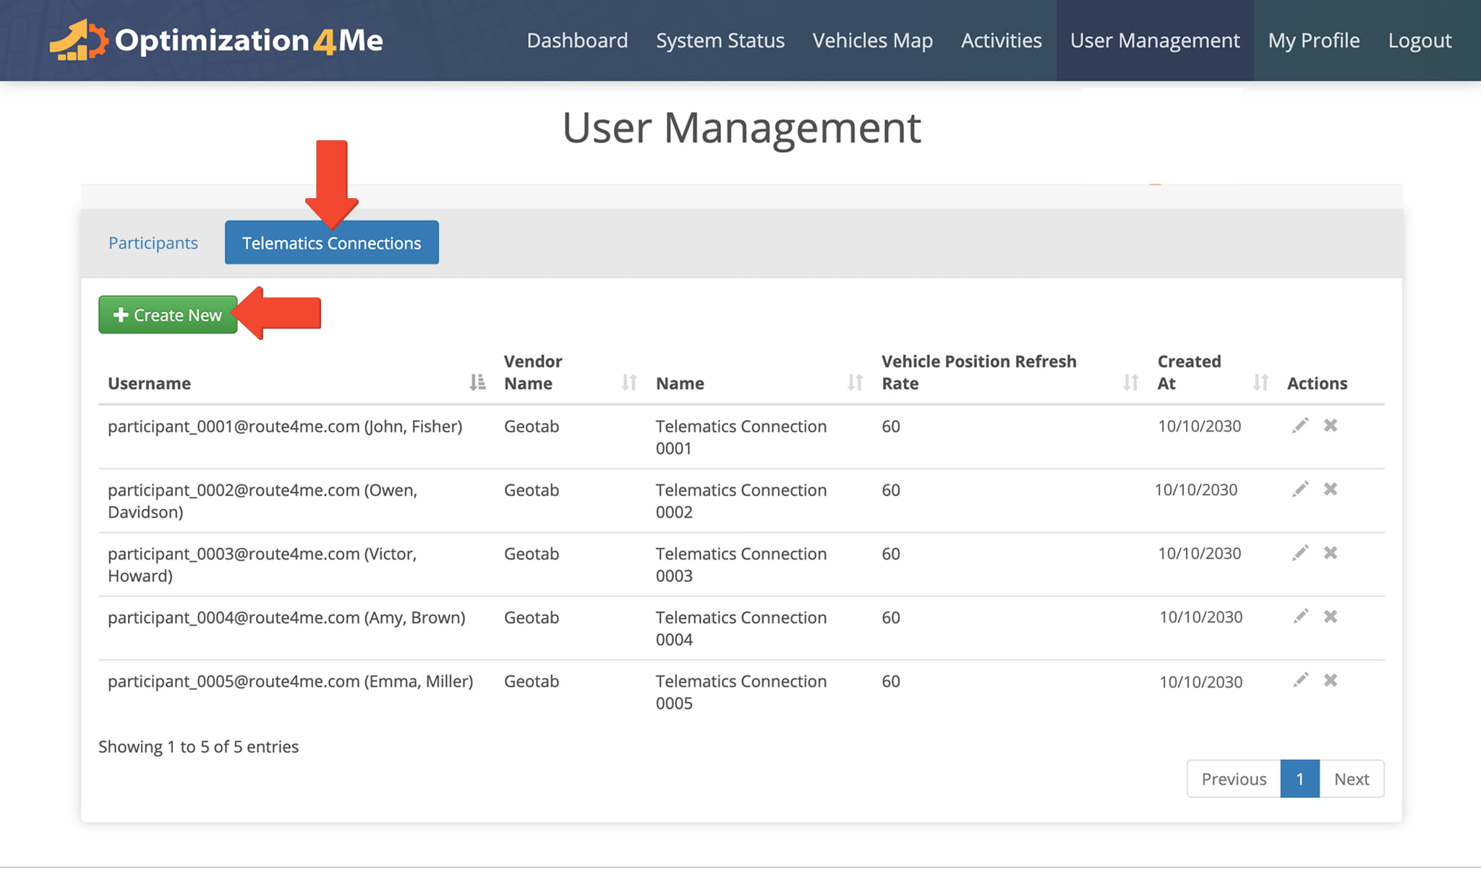This screenshot has height=872, width=1481.
Task: Go to System Status page
Action: coord(720,40)
